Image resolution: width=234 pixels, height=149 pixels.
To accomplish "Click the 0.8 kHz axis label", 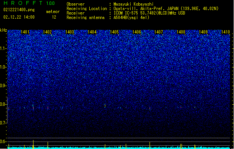I will [x=3, y=104].
